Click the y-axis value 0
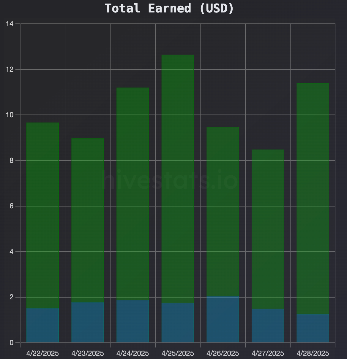This screenshot has height=359, width=347. coord(12,343)
